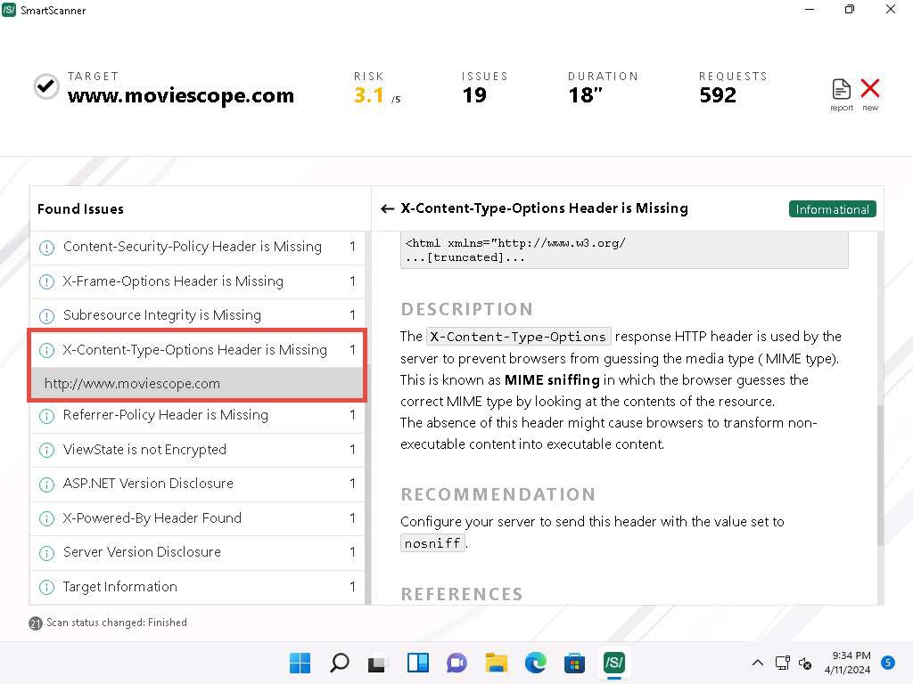Open Microsoft Edge from the taskbar
This screenshot has width=913, height=684.
(x=535, y=663)
